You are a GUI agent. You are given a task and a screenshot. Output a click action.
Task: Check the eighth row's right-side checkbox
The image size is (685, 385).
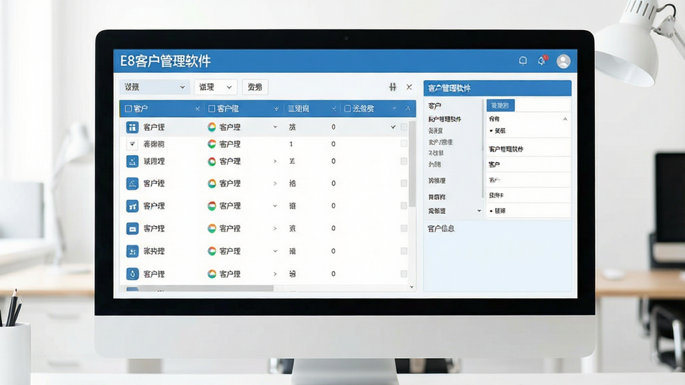pos(403,273)
